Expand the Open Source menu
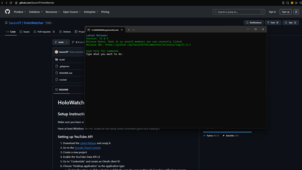The width and height of the screenshot is (302, 170). 72,12
